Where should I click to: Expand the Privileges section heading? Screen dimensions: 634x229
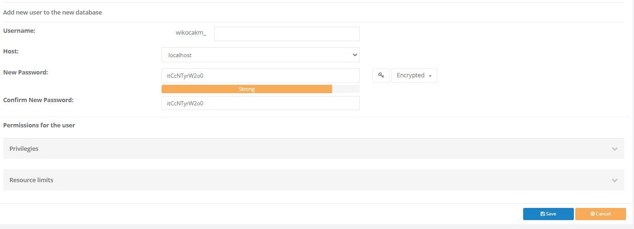point(24,148)
